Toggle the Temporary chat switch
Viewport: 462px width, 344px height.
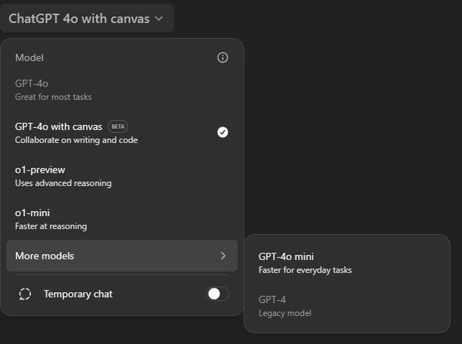click(x=217, y=294)
